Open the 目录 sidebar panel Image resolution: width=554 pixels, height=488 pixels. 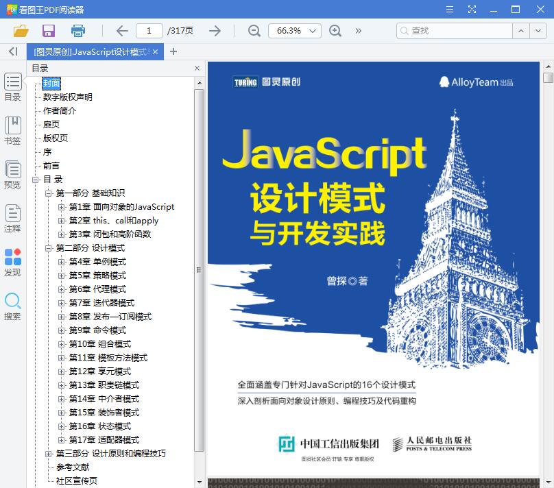click(13, 87)
